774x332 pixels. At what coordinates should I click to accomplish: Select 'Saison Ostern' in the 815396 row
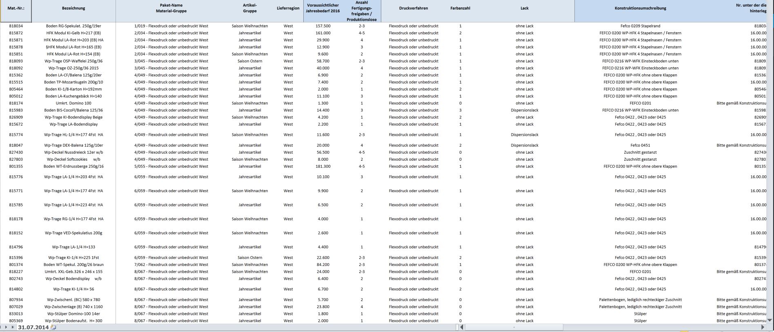coord(250,257)
